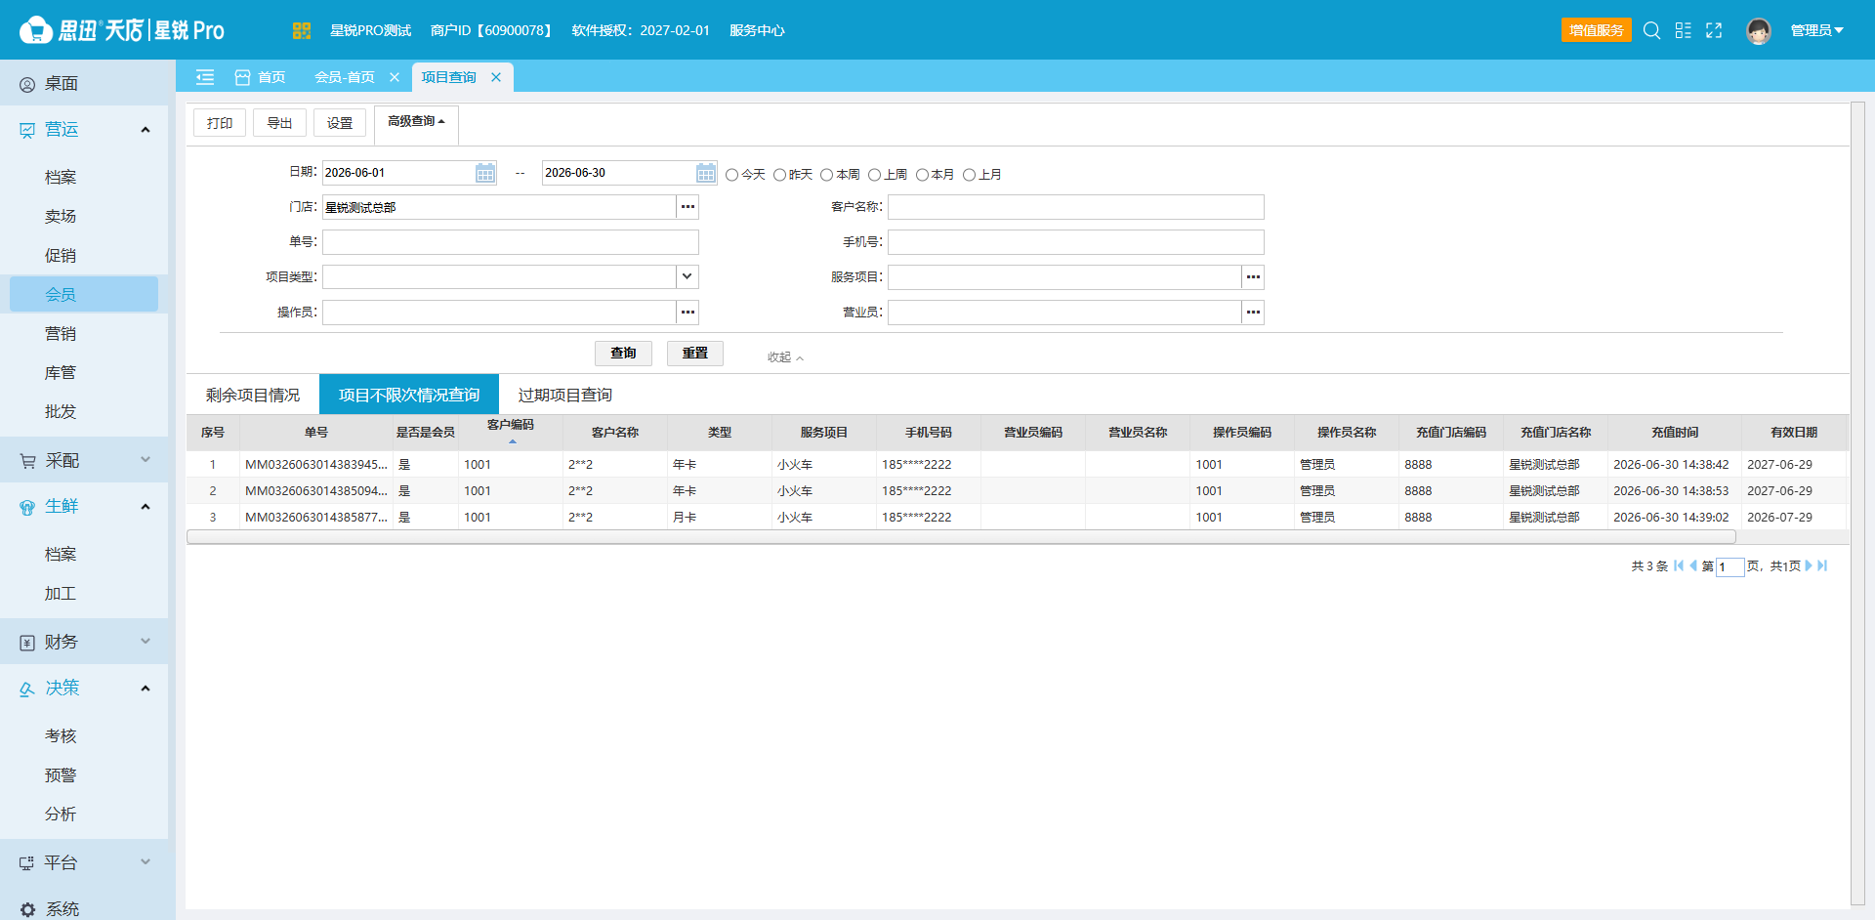Open the start date calendar picker
Viewport: 1875px width, 920px height.
pos(485,173)
